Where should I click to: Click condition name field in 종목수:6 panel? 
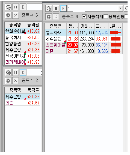(x=34, y=7)
